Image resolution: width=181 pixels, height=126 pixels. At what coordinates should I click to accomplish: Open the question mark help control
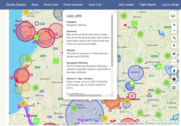tap(174, 79)
